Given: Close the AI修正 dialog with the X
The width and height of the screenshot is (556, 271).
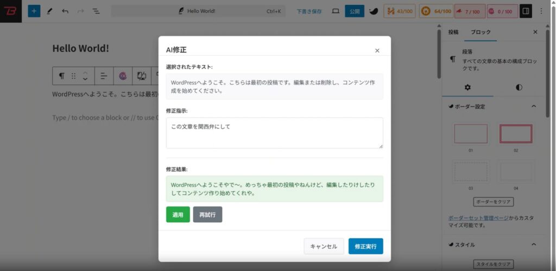Looking at the screenshot, I should [x=377, y=50].
